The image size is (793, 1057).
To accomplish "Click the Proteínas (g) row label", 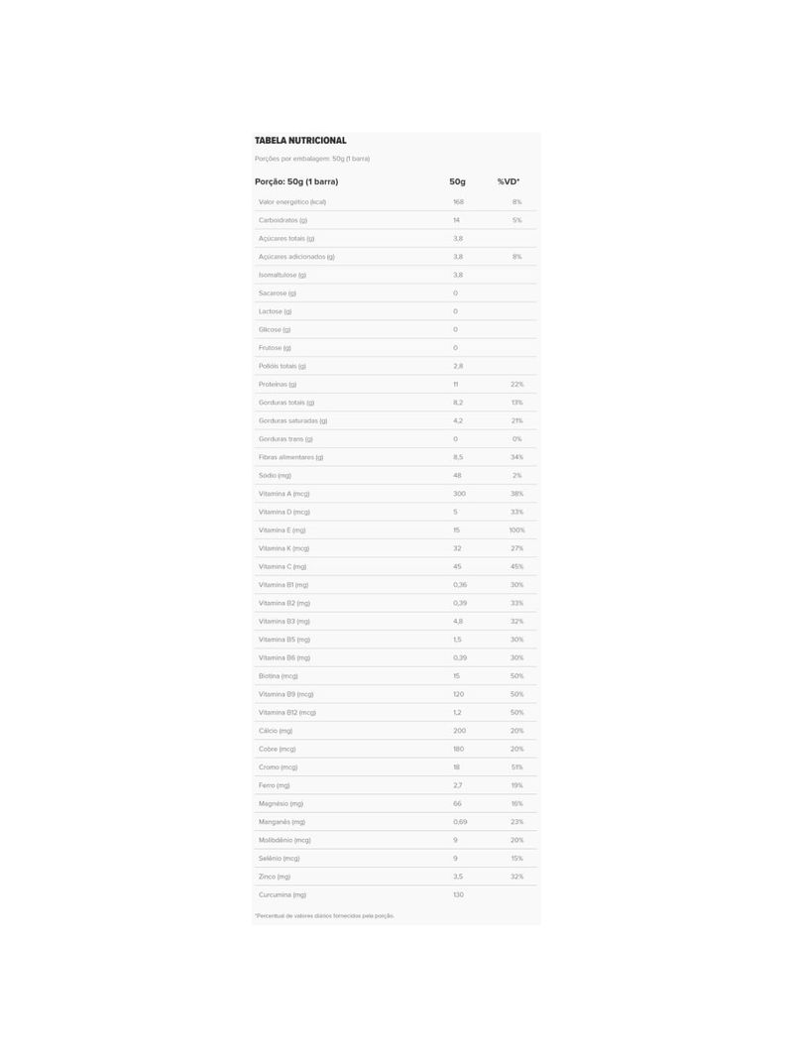I will point(277,384).
